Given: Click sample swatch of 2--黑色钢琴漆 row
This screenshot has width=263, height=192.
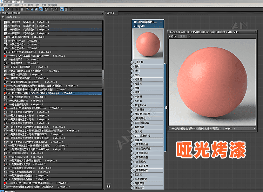Looking at the screenshot, I should point(5,63).
